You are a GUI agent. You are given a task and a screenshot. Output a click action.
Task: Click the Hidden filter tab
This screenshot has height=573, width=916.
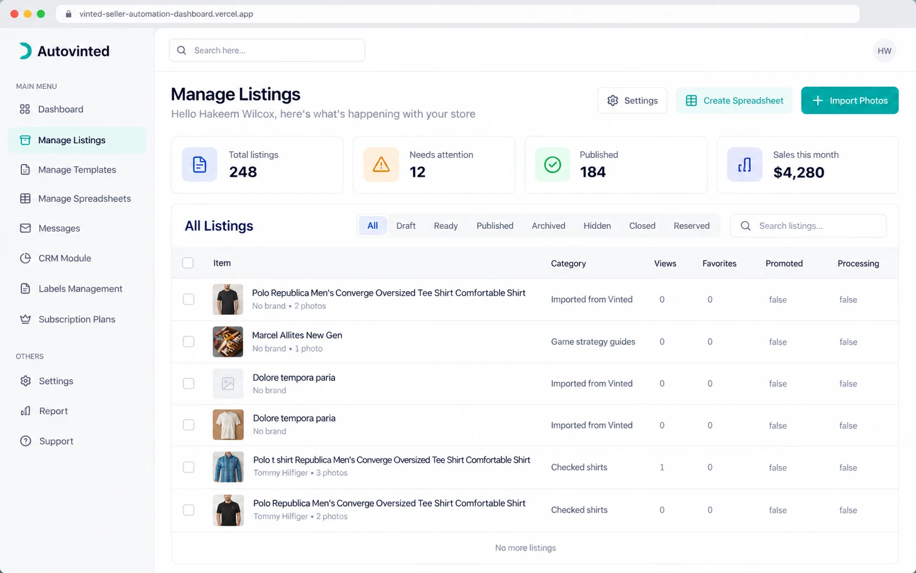click(597, 226)
